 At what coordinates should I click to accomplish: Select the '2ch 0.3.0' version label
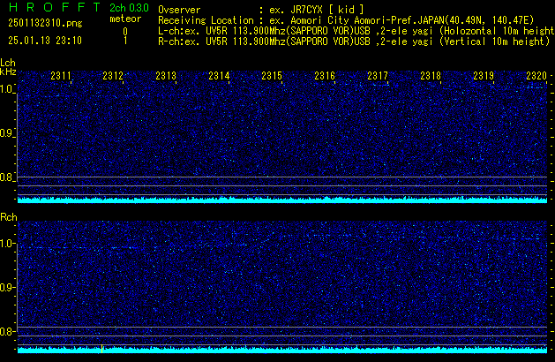click(129, 8)
